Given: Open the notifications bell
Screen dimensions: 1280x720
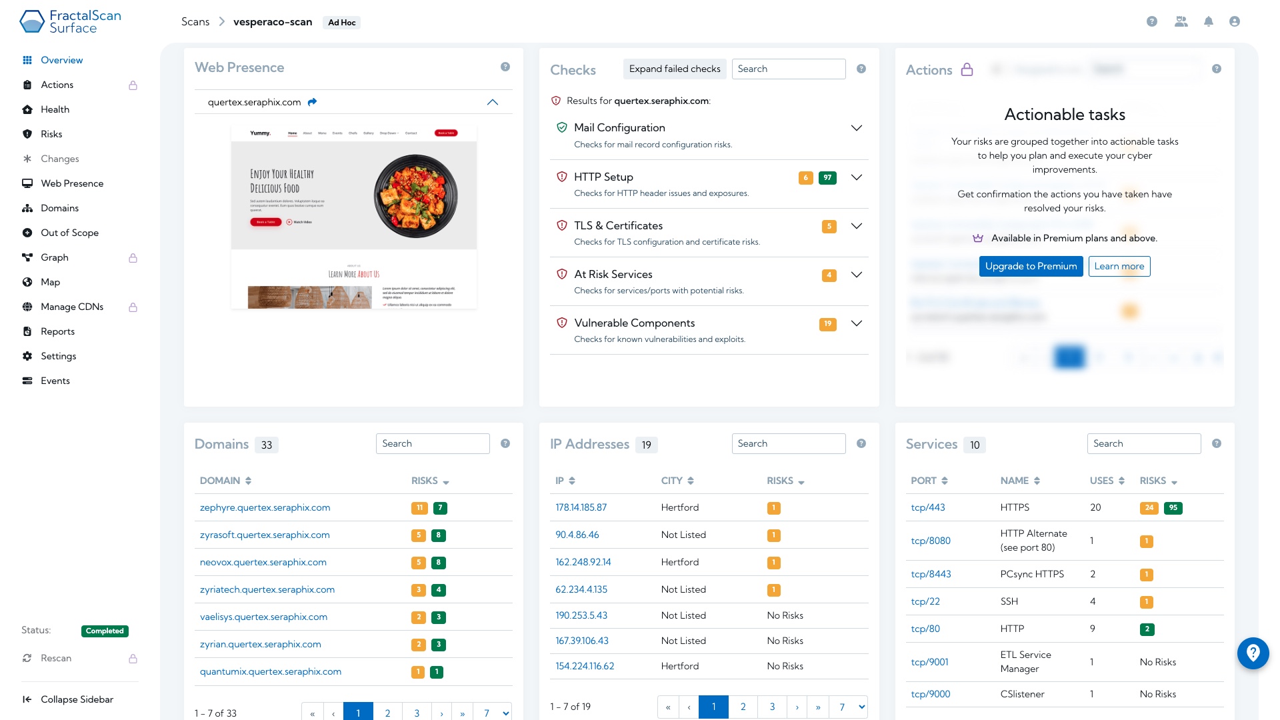Looking at the screenshot, I should click(1208, 21).
